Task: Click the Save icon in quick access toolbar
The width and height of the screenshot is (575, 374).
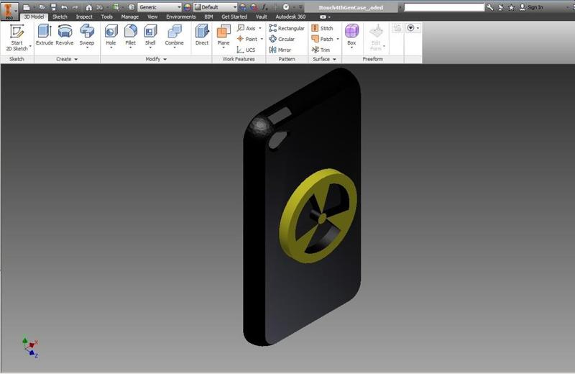Action: pyautogui.click(x=53, y=7)
